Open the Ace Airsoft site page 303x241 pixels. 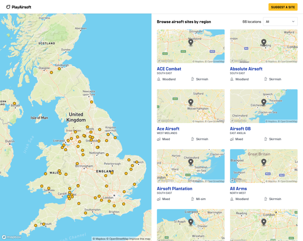coord(168,129)
